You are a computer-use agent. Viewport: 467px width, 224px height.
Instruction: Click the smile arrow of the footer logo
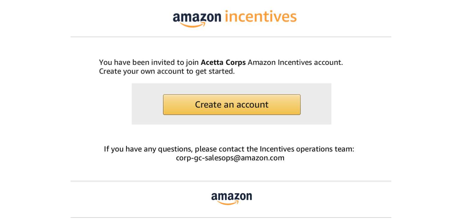228,203
